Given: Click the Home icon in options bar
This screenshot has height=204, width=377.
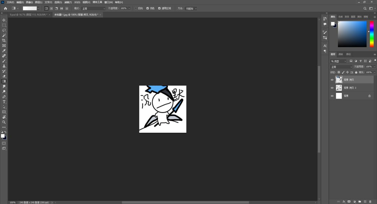Looking at the screenshot, I should [5, 8].
